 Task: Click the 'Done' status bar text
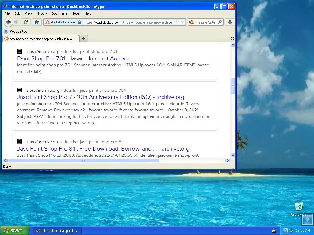pyautogui.click(x=7, y=166)
